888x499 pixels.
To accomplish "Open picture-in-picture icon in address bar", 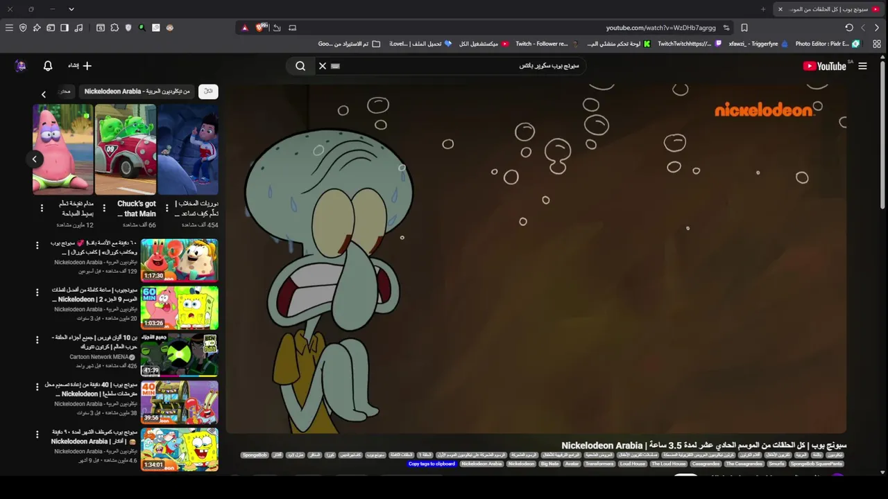I will (x=293, y=28).
